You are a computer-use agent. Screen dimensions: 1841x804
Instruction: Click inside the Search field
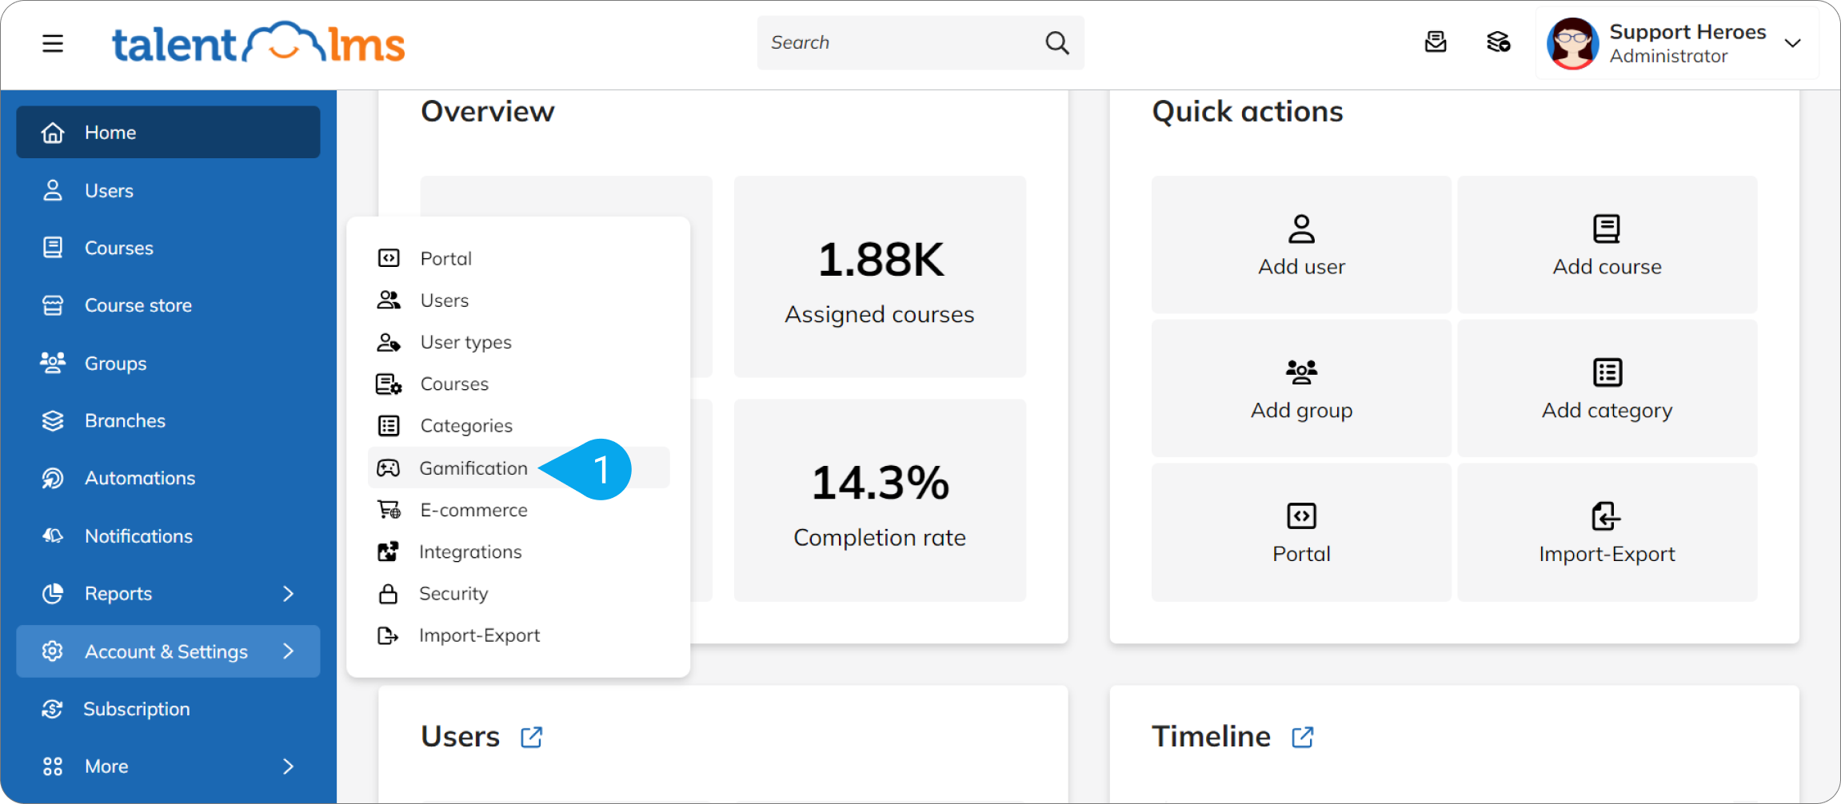pyautogui.click(x=920, y=42)
